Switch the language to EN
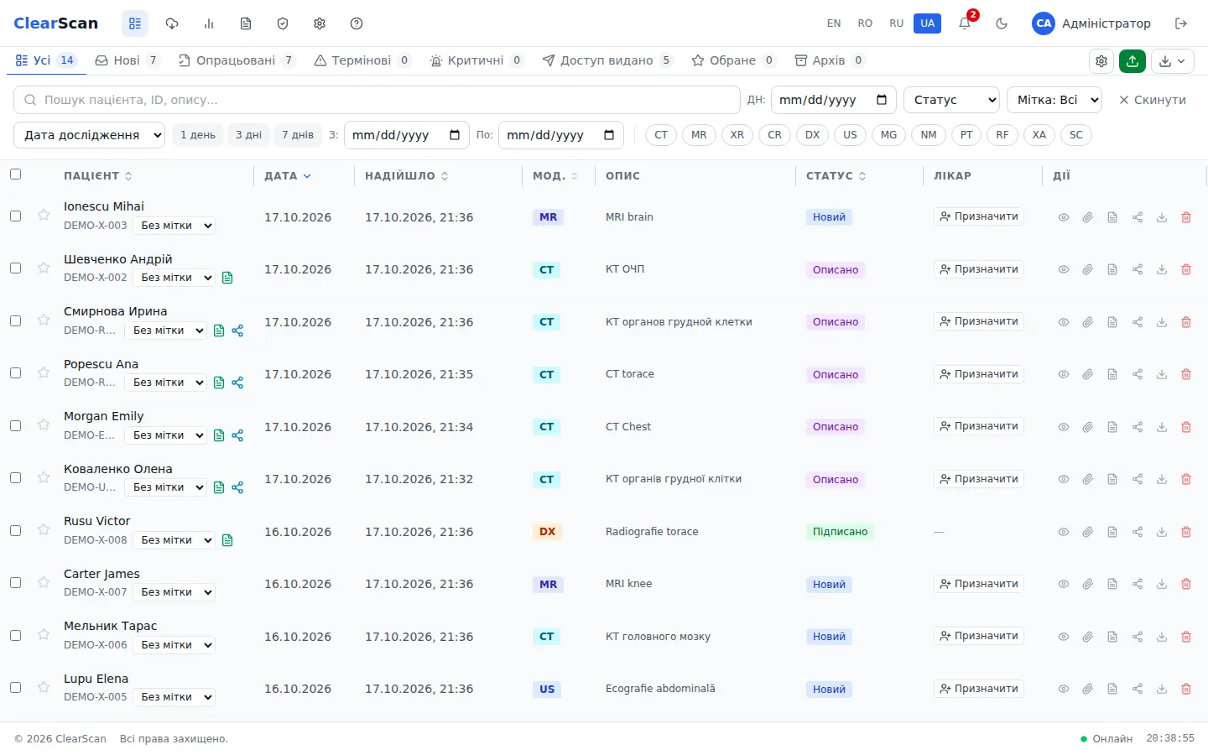Viewport: 1208px width, 755px height. coord(834,23)
